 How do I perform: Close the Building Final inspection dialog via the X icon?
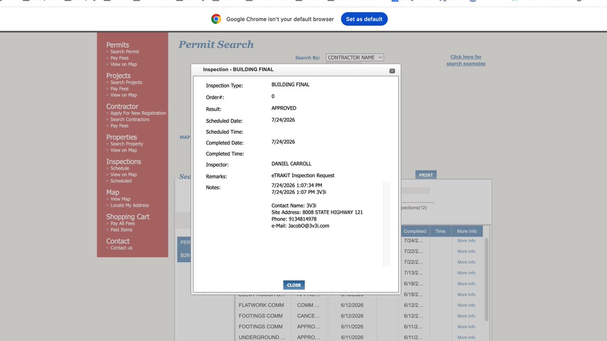(392, 71)
